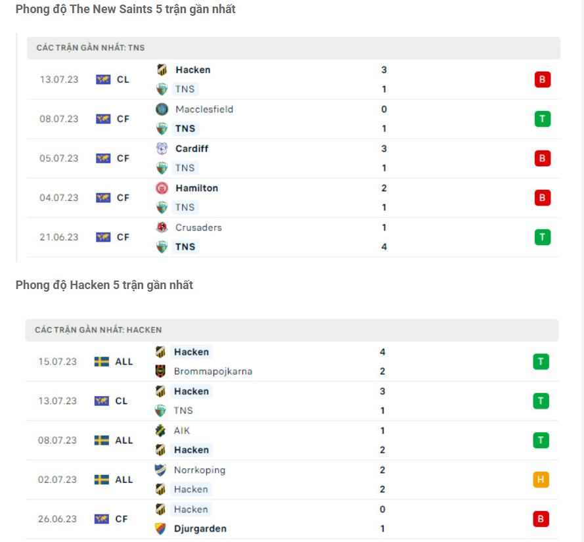Select the TNS team logo under Macclesfield
The width and height of the screenshot is (584, 542).
[162, 128]
